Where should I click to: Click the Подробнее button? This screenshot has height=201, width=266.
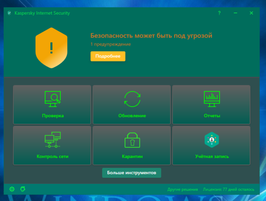pyautogui.click(x=108, y=56)
